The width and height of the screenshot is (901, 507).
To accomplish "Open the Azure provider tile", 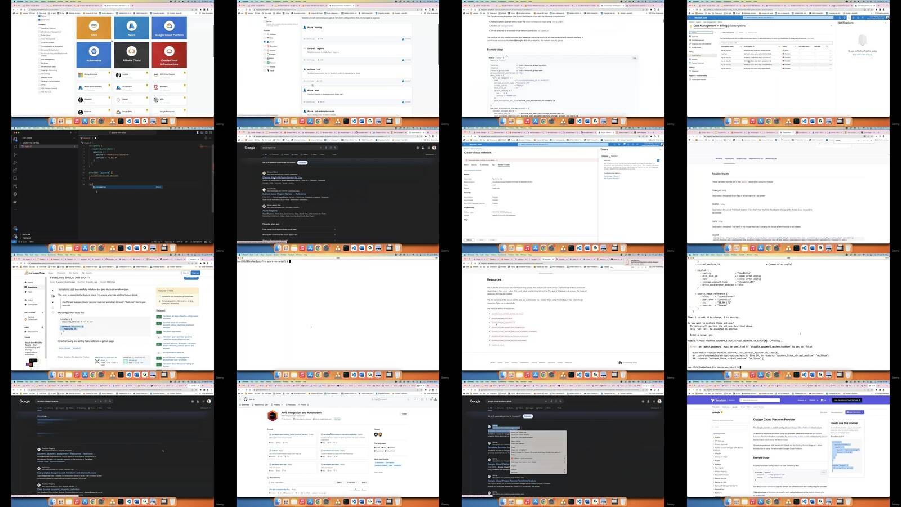I will 131,28.
